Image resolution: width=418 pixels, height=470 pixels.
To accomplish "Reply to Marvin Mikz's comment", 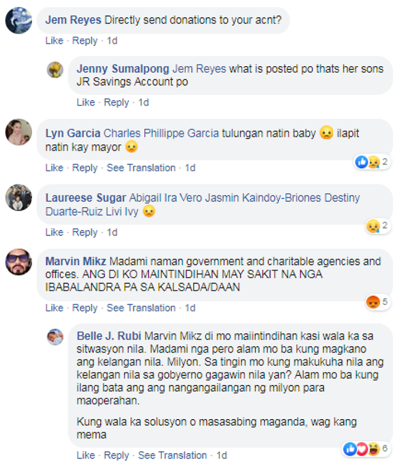I will (x=85, y=308).
